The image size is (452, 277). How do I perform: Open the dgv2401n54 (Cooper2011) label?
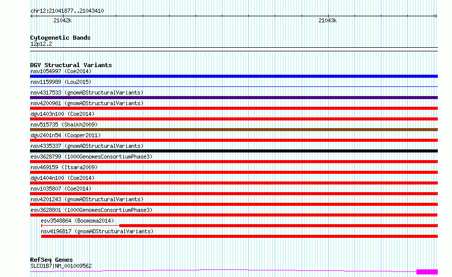[66, 135]
